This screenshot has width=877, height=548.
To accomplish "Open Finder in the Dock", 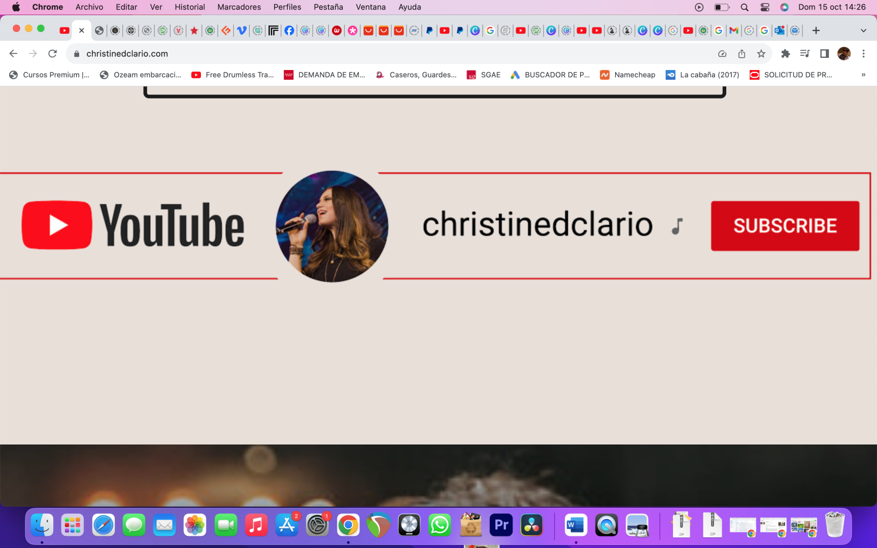I will [x=42, y=525].
